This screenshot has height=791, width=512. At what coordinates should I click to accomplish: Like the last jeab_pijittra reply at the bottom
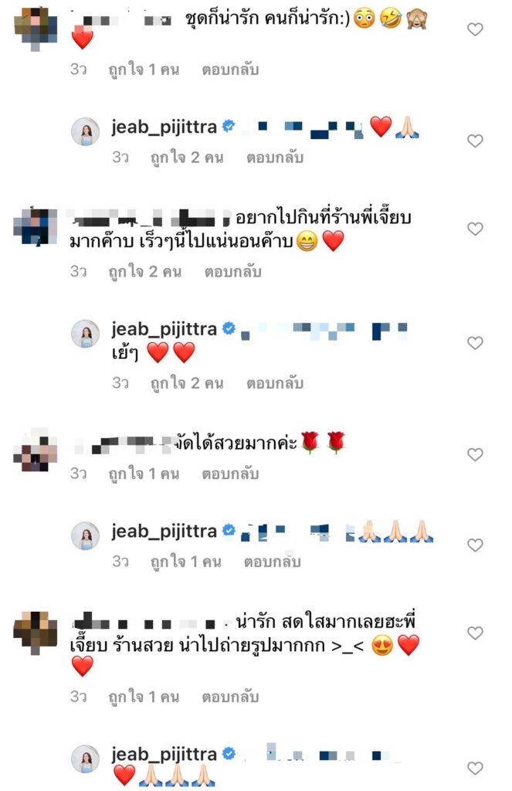tap(475, 769)
